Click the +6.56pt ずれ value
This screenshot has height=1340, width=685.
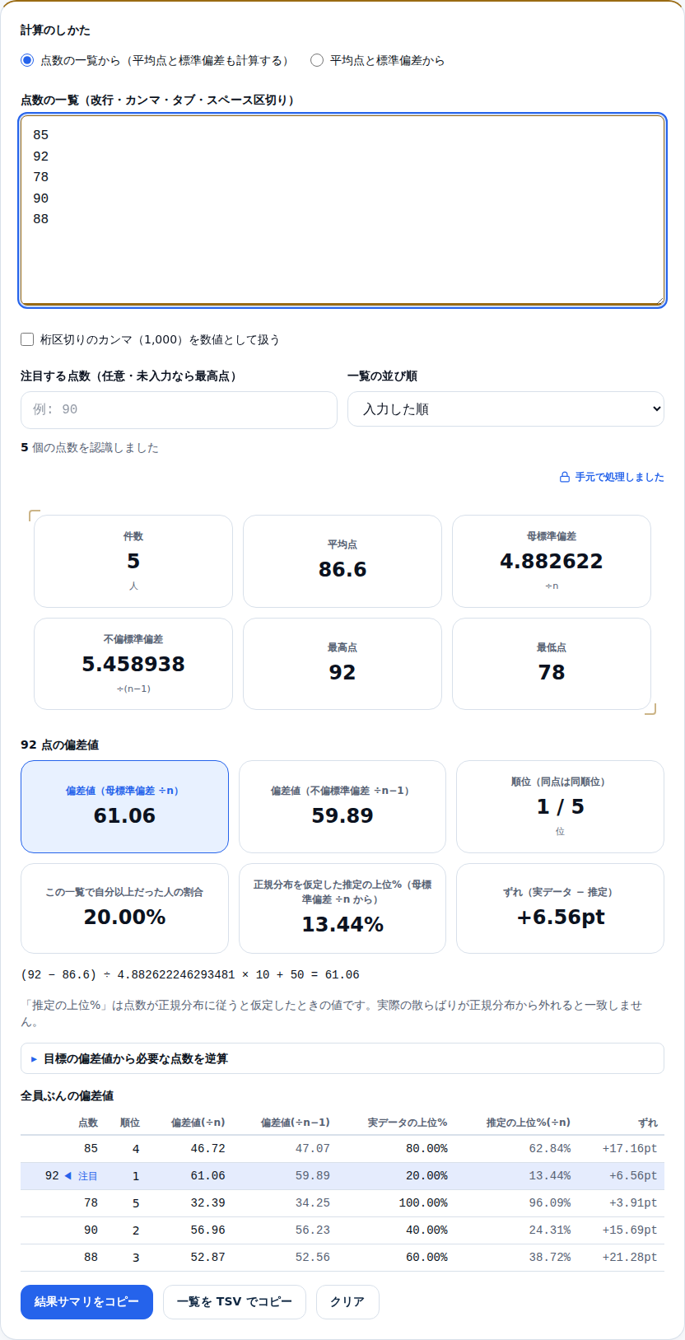[x=560, y=917]
